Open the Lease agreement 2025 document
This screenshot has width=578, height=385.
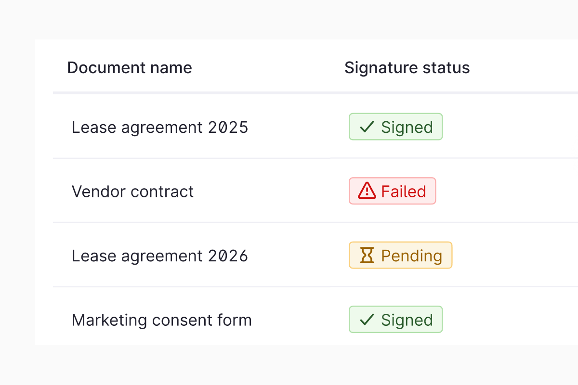[x=159, y=127]
